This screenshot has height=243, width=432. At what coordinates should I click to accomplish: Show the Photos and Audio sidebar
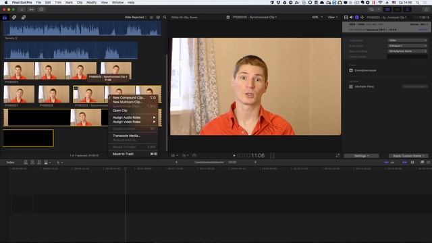pos(14,18)
